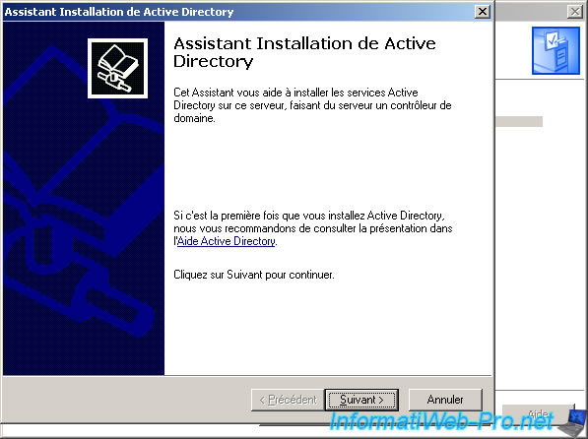Close the Active Directory wizard window

483,12
